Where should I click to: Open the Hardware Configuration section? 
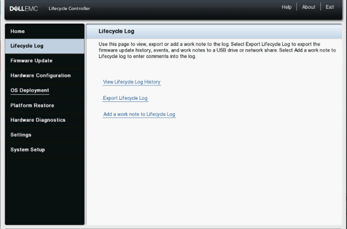(x=44, y=75)
